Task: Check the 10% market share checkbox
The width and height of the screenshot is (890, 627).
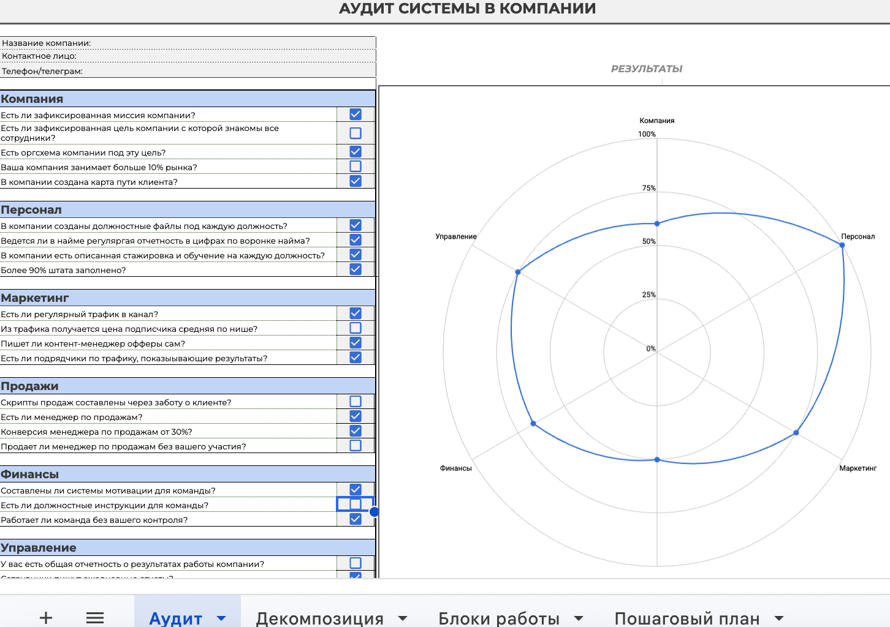Action: pos(356,167)
